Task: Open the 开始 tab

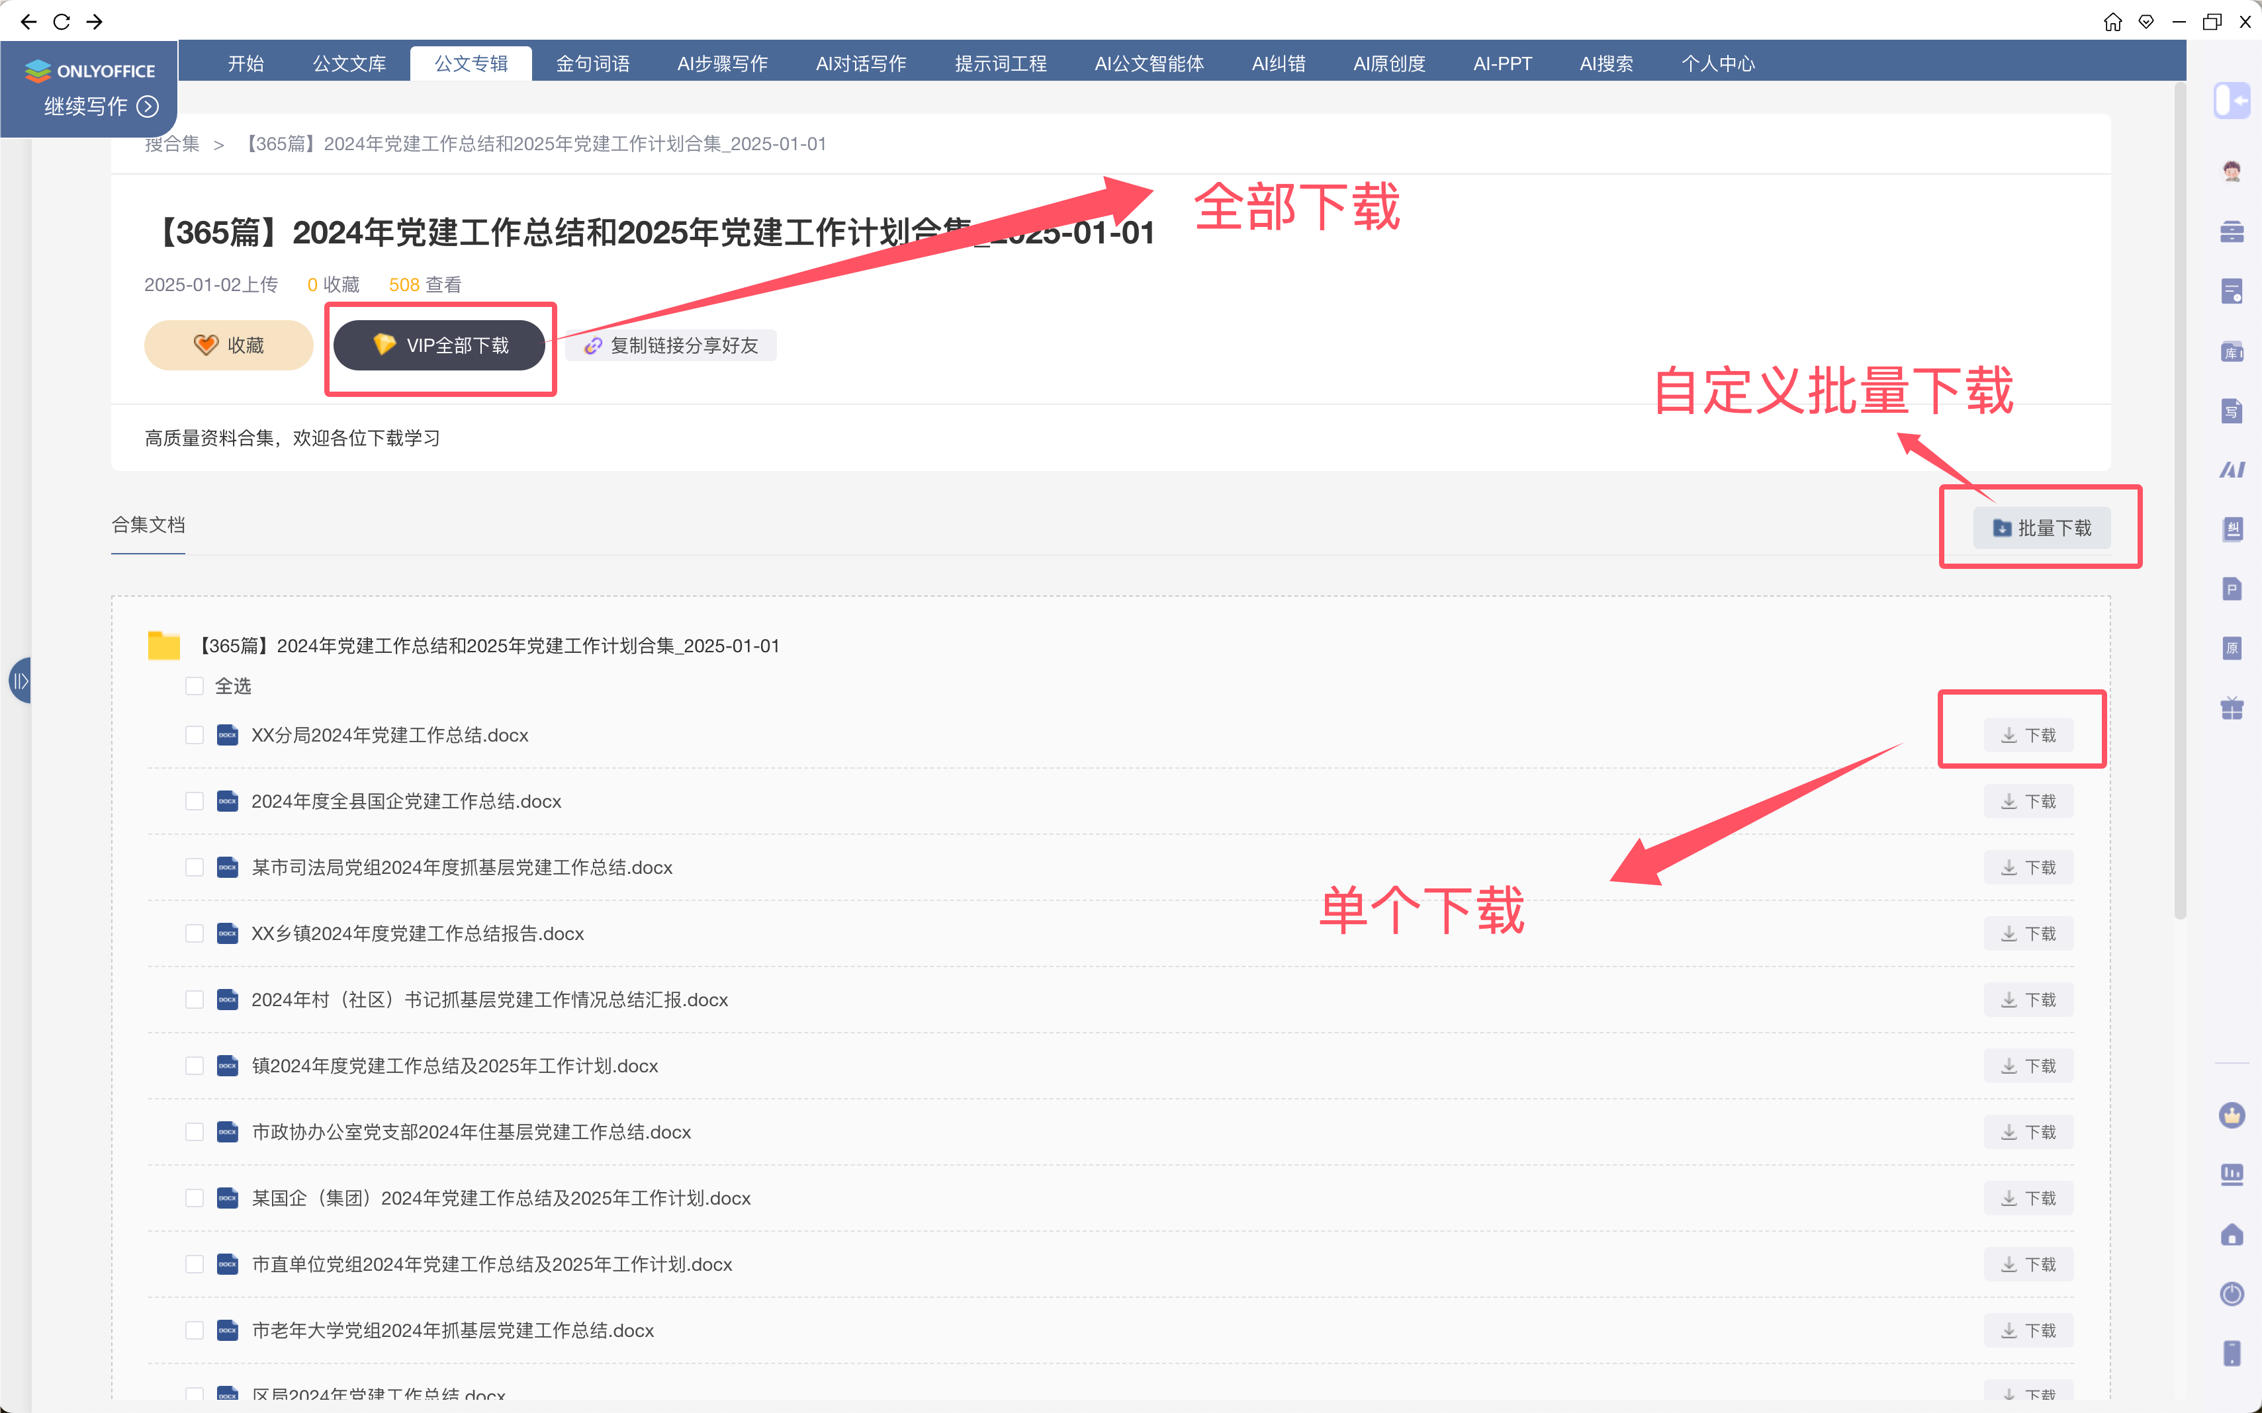Action: (246, 64)
